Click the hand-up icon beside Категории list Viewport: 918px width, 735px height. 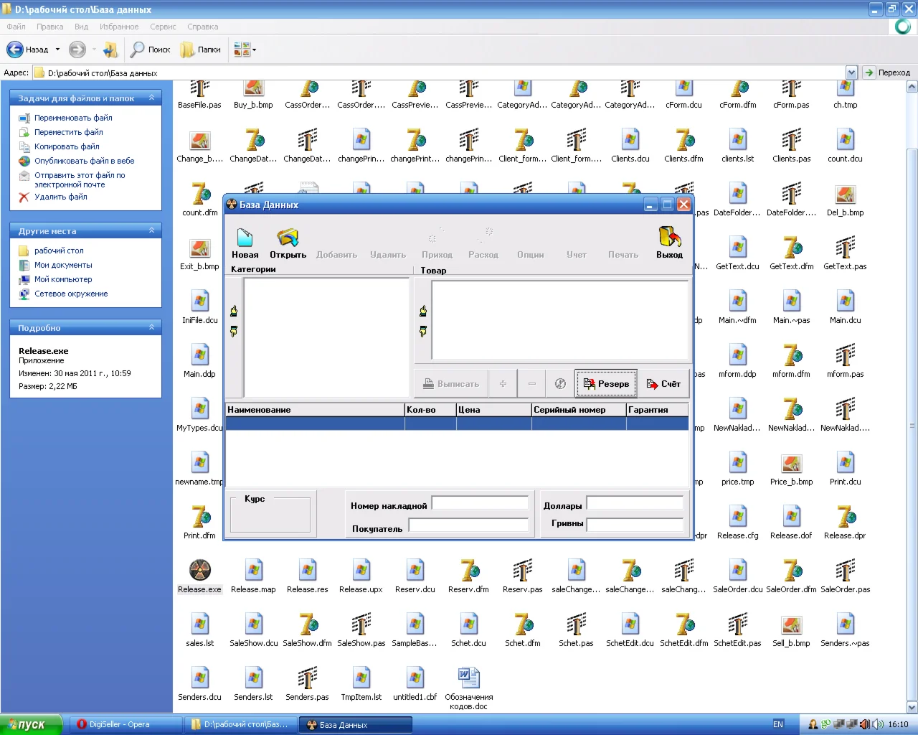click(x=234, y=311)
